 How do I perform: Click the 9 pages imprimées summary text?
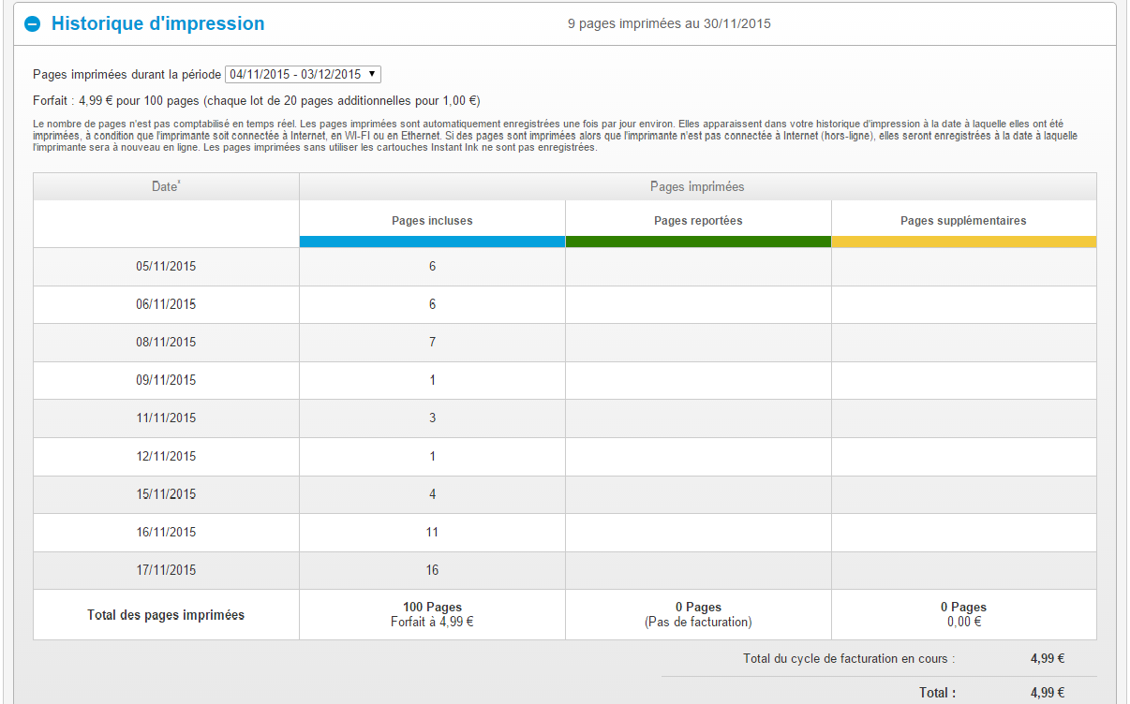669,24
